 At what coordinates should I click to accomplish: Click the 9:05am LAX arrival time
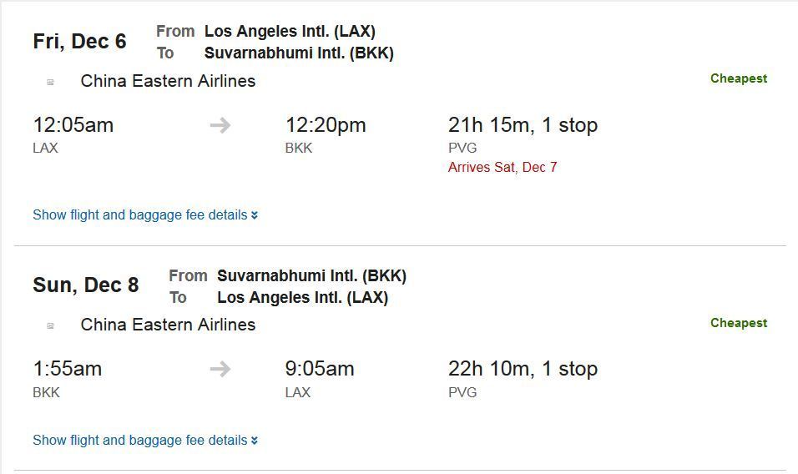click(x=320, y=369)
